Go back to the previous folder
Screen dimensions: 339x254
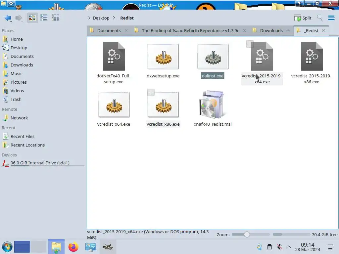tap(8, 18)
